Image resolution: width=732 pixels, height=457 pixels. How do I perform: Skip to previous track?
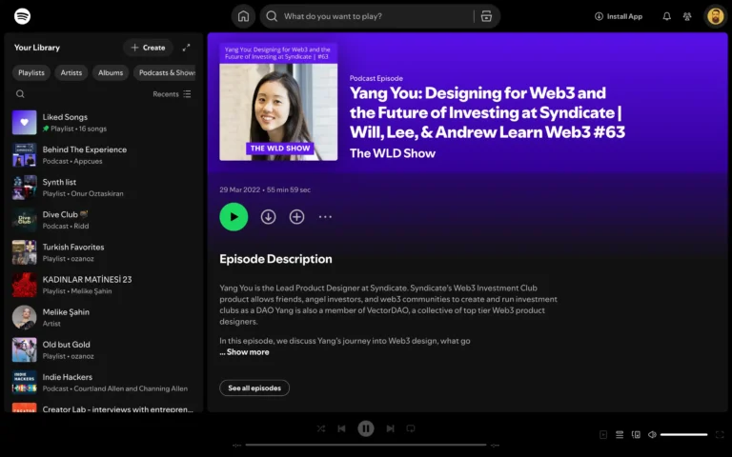(x=342, y=428)
